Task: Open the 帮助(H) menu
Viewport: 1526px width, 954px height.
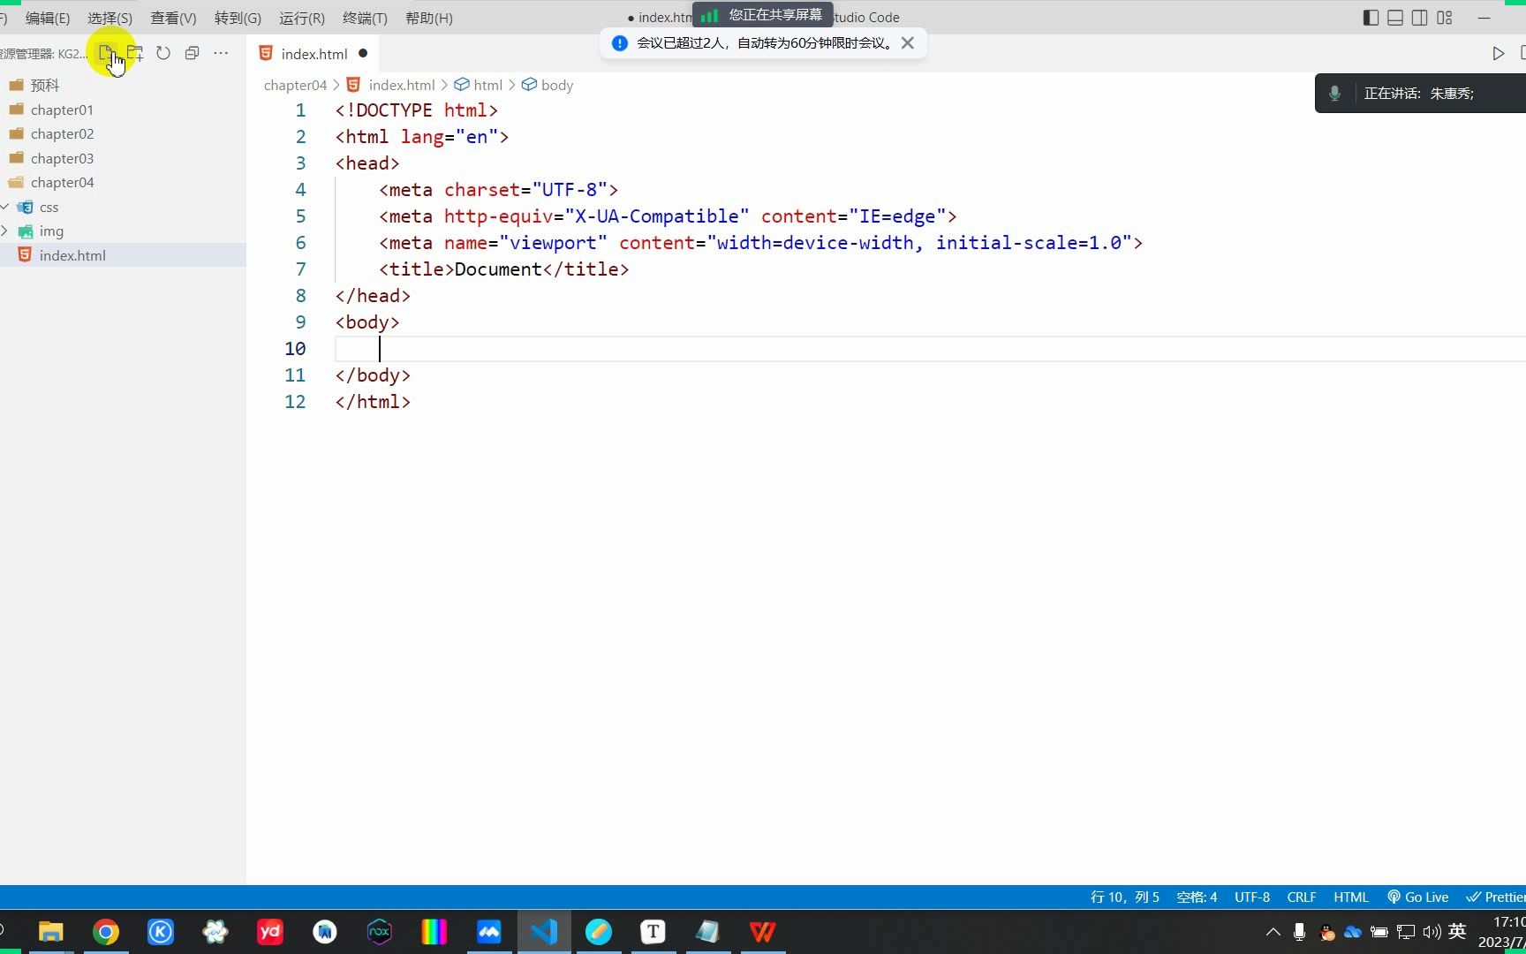Action: click(x=429, y=18)
